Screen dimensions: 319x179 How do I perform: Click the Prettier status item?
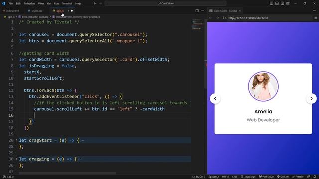pyautogui.click(x=298, y=177)
